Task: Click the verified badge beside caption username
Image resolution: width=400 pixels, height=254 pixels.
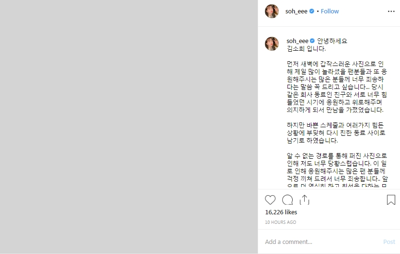Action: tap(312, 41)
